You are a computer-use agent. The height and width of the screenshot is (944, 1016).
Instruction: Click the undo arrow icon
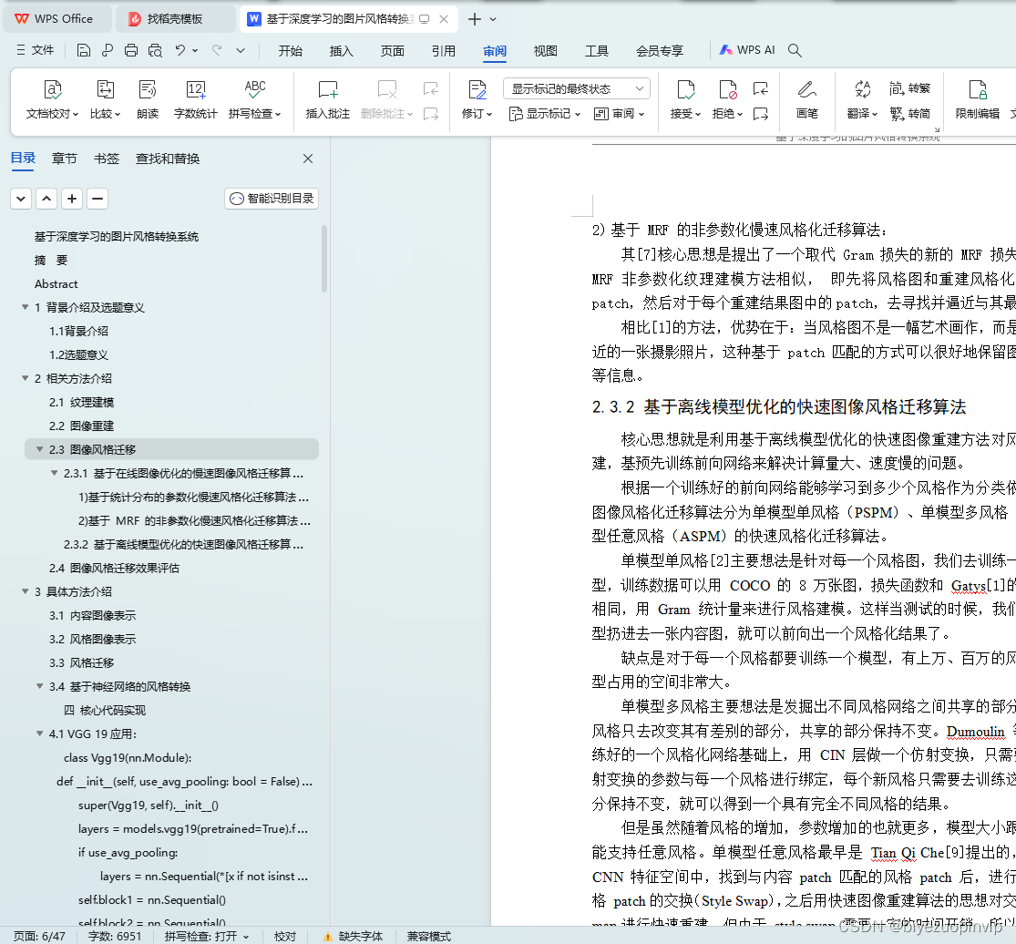pos(180,50)
